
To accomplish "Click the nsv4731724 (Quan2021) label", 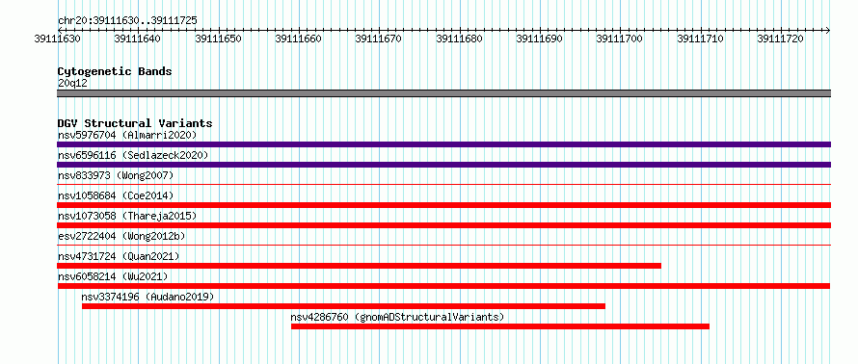I will [119, 256].
